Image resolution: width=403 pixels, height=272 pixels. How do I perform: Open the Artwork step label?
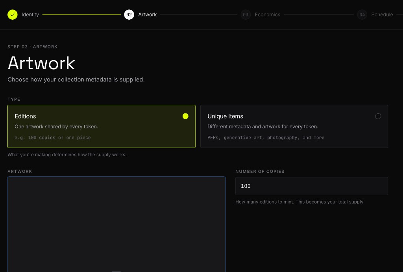click(x=147, y=15)
